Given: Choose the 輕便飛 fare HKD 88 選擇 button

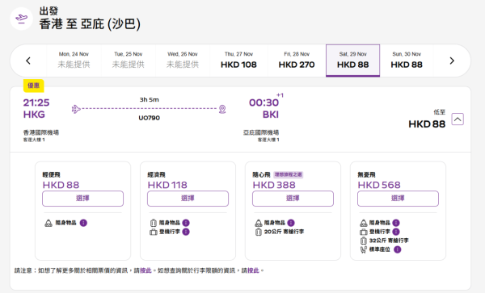Looking at the screenshot, I should (x=83, y=199).
